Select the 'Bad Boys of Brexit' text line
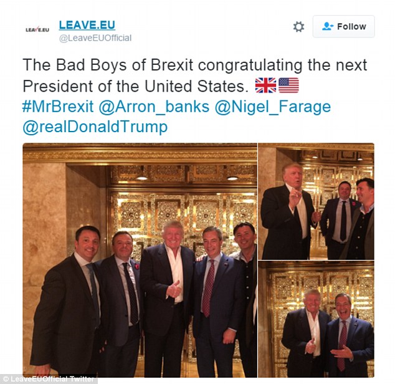The height and width of the screenshot is (384, 395). pyautogui.click(x=194, y=65)
